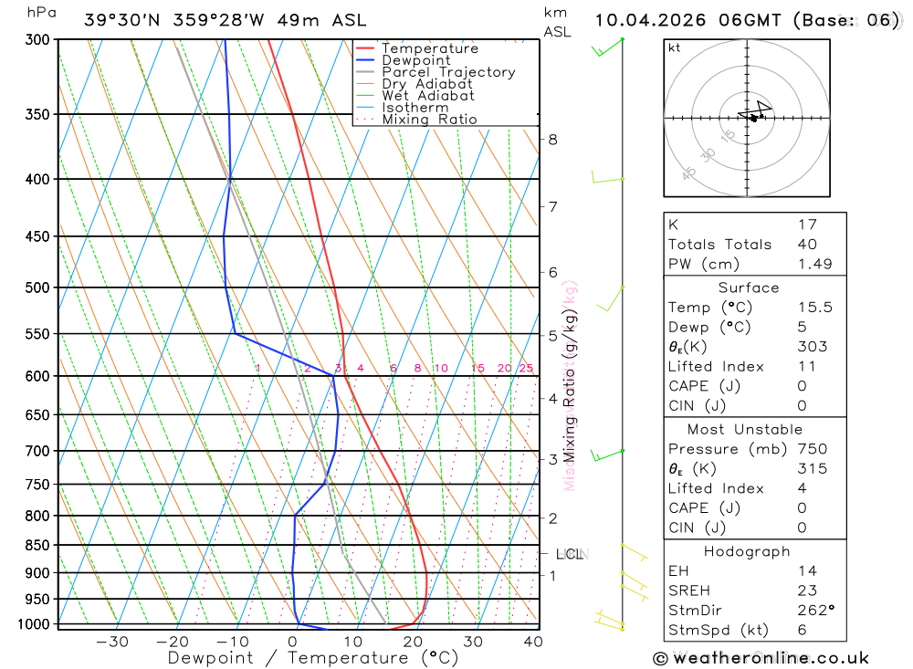Click the 850 hPa pressure label

point(37,546)
